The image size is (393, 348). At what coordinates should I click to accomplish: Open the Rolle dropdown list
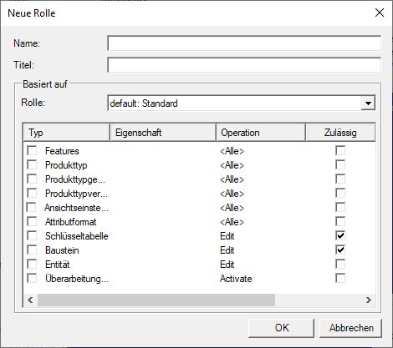(x=368, y=103)
